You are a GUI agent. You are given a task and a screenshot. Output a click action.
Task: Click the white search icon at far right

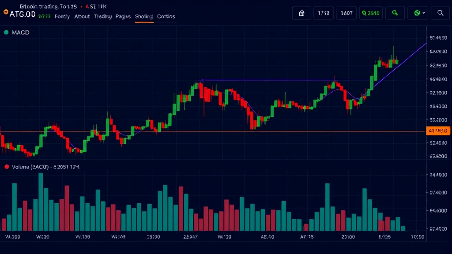440,13
